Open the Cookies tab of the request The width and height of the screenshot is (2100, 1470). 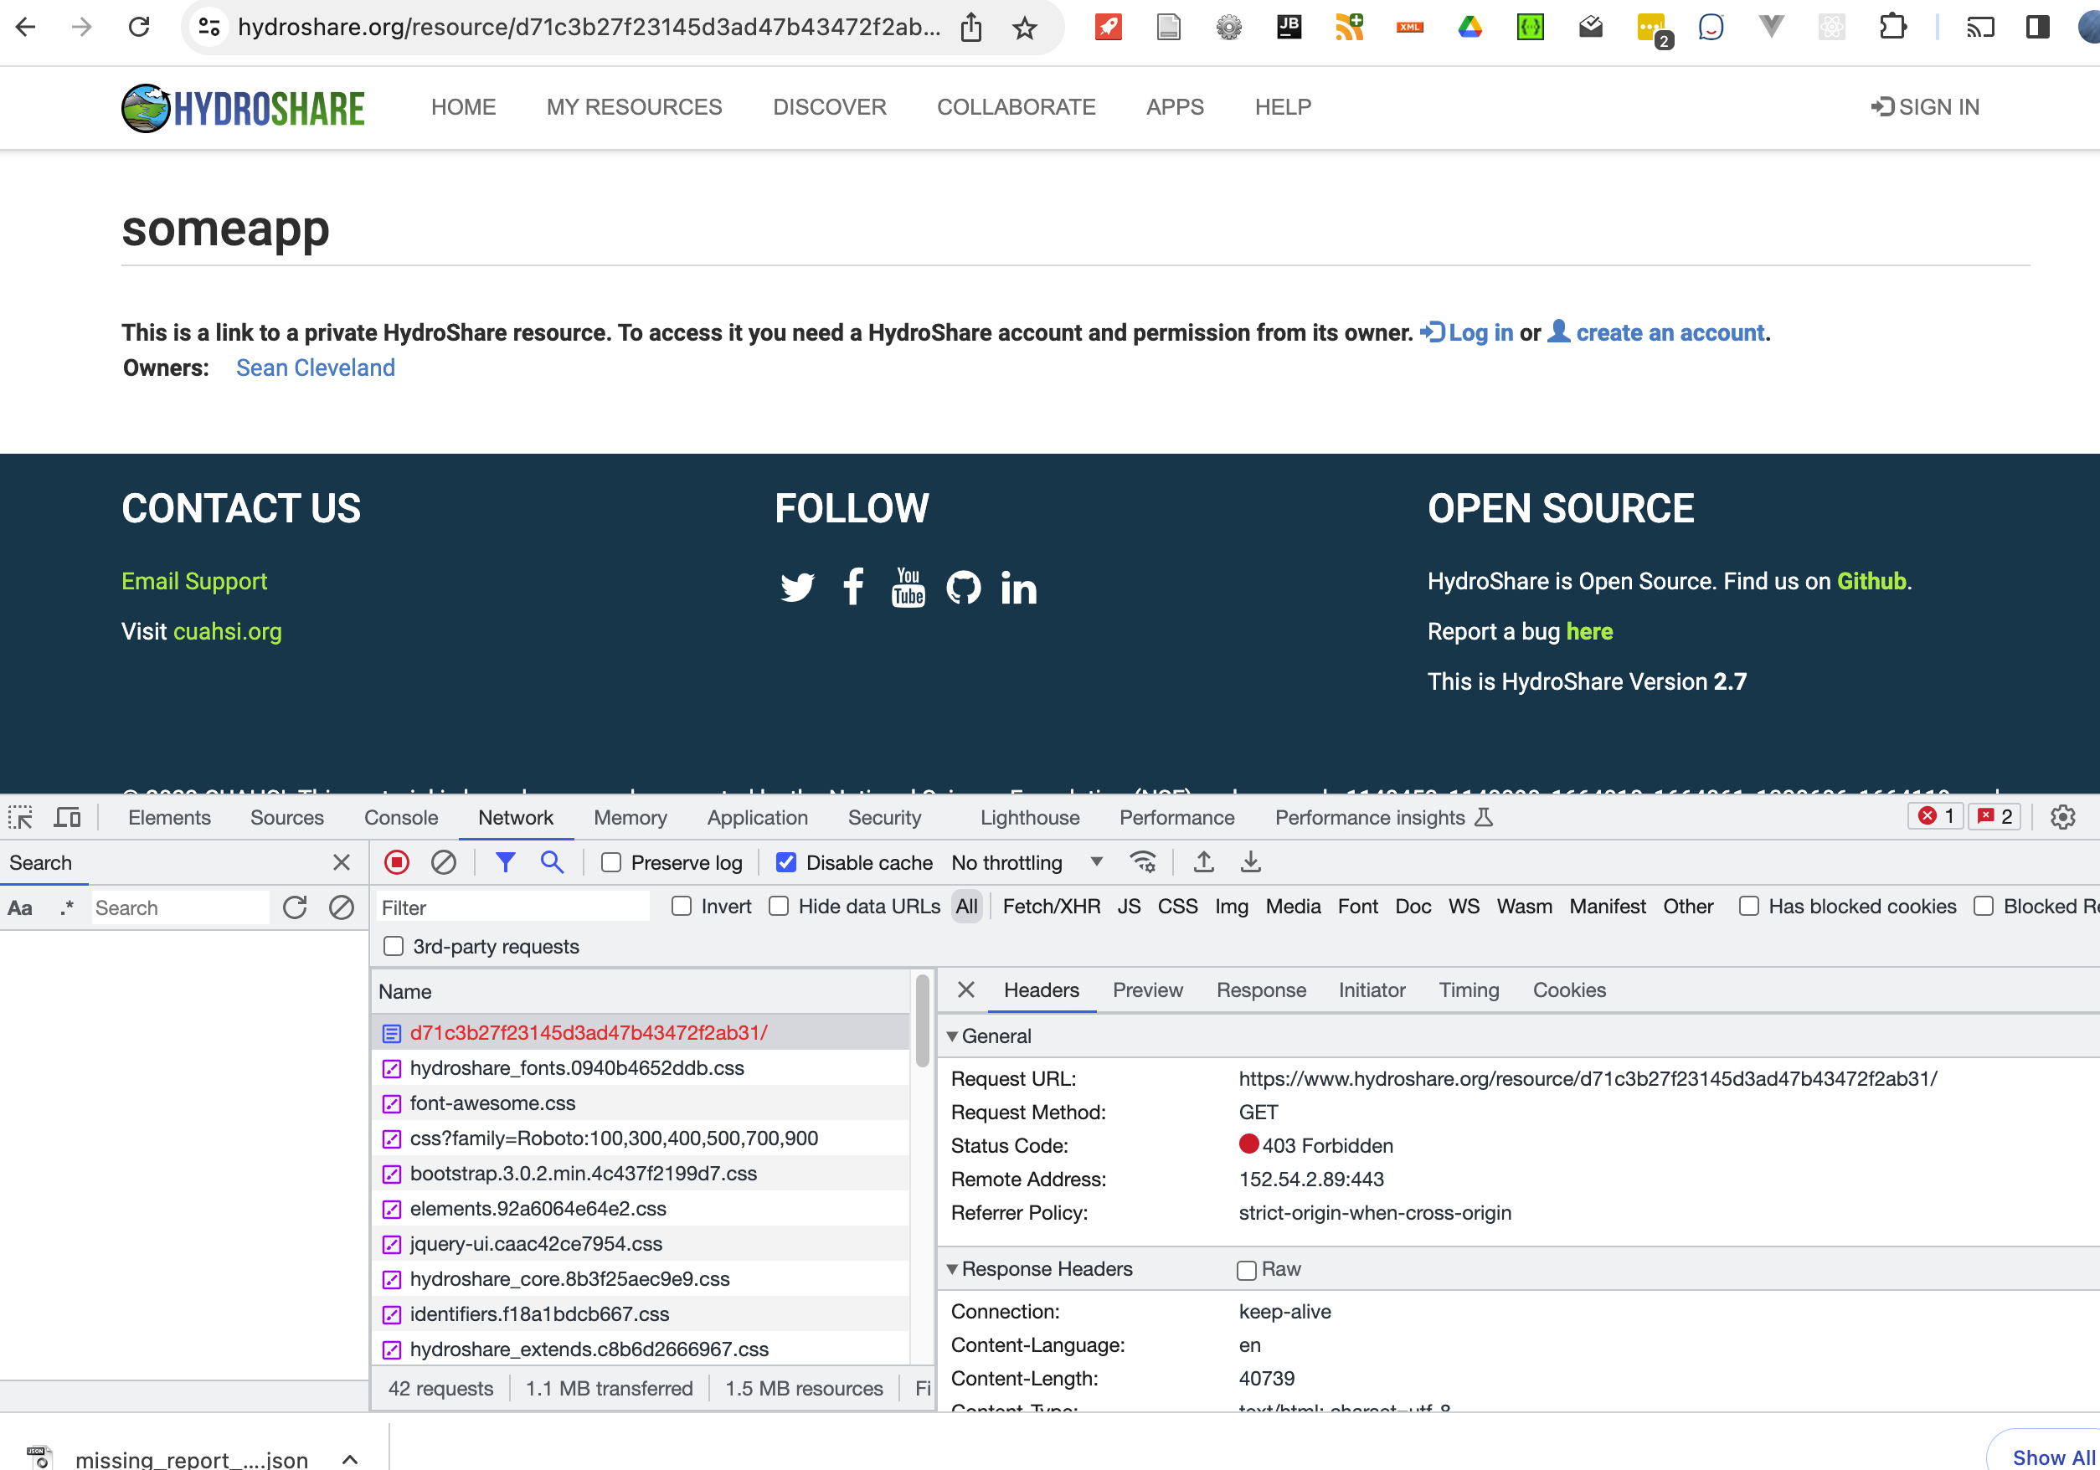1568,990
